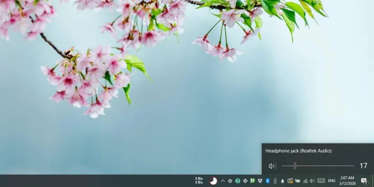Open the brightness sun tray icon
Image resolution: width=374 pixels, height=187 pixels.
(x=245, y=181)
